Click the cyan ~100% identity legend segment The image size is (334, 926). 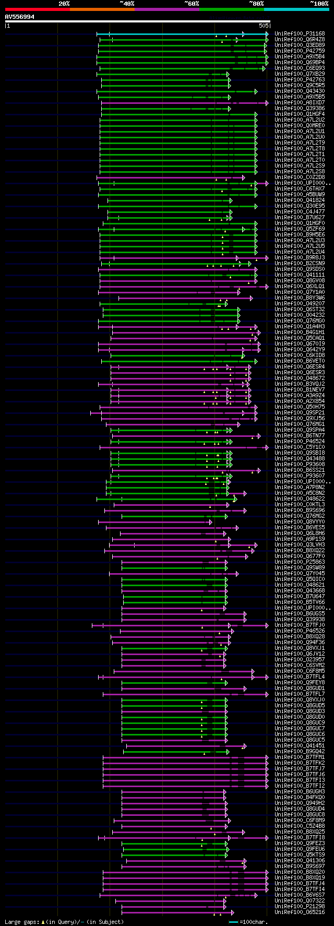point(296,9)
